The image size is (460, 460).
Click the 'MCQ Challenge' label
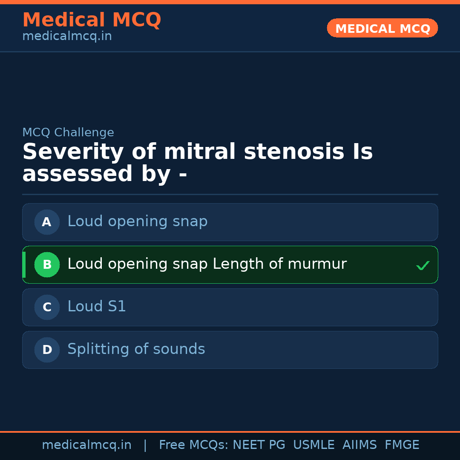(x=68, y=132)
